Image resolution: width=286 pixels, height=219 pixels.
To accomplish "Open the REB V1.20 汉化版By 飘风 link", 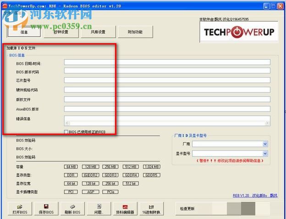I will [x=255, y=196].
